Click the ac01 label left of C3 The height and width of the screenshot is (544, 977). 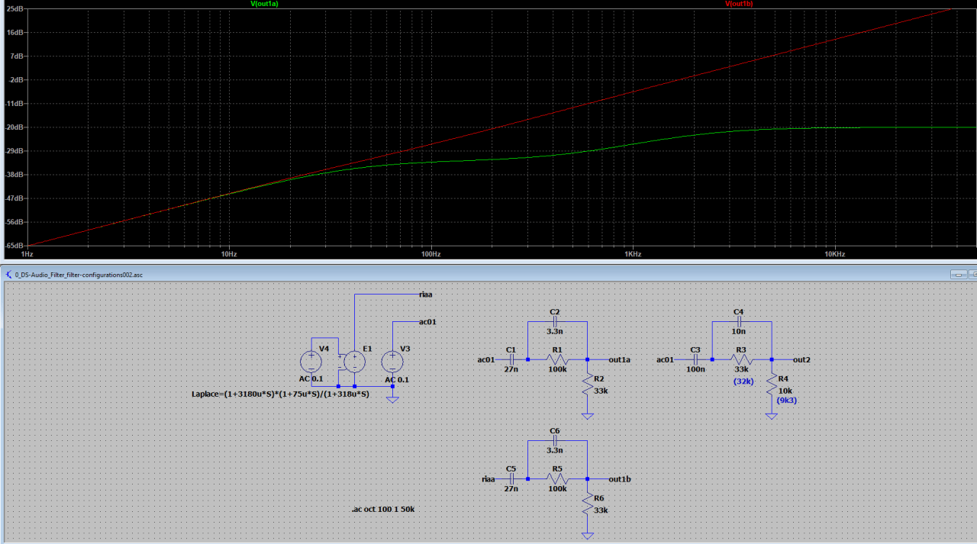point(666,359)
